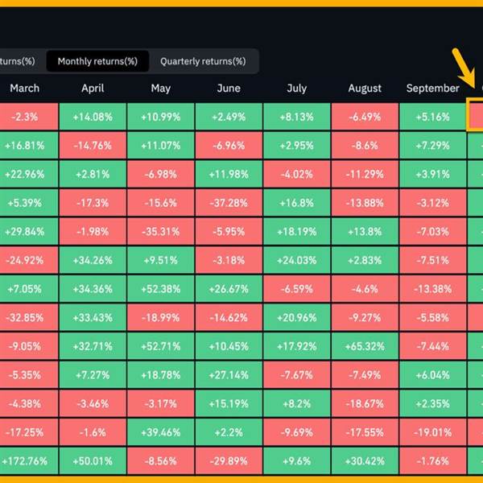483x483 pixels.
Task: Click the +65.32% cell
Action: tap(365, 345)
